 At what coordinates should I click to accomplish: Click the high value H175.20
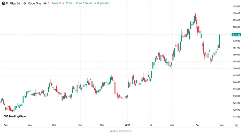coord(67,3)
